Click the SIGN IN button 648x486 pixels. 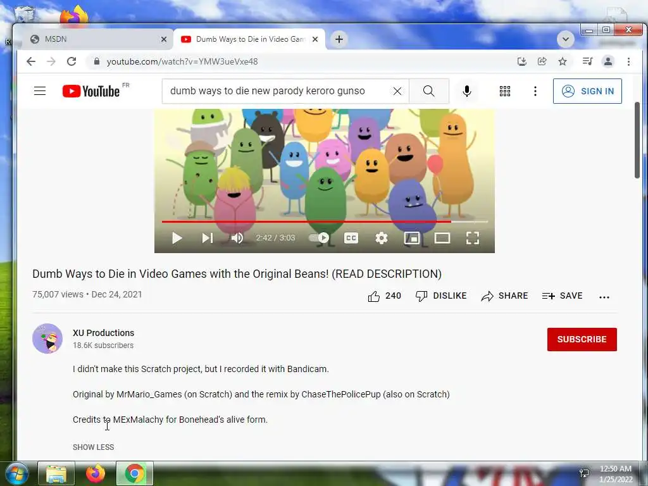point(587,91)
